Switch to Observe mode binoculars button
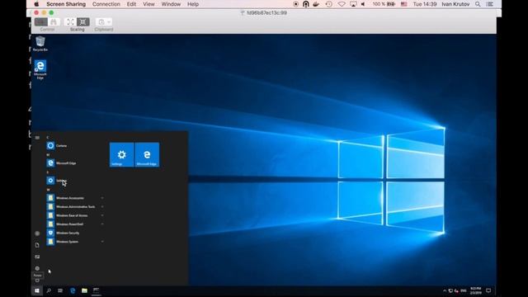The image size is (528, 297). (x=54, y=22)
